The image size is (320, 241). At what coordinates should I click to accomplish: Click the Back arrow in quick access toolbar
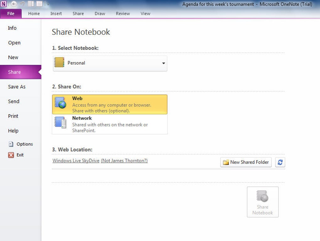tap(14, 4)
